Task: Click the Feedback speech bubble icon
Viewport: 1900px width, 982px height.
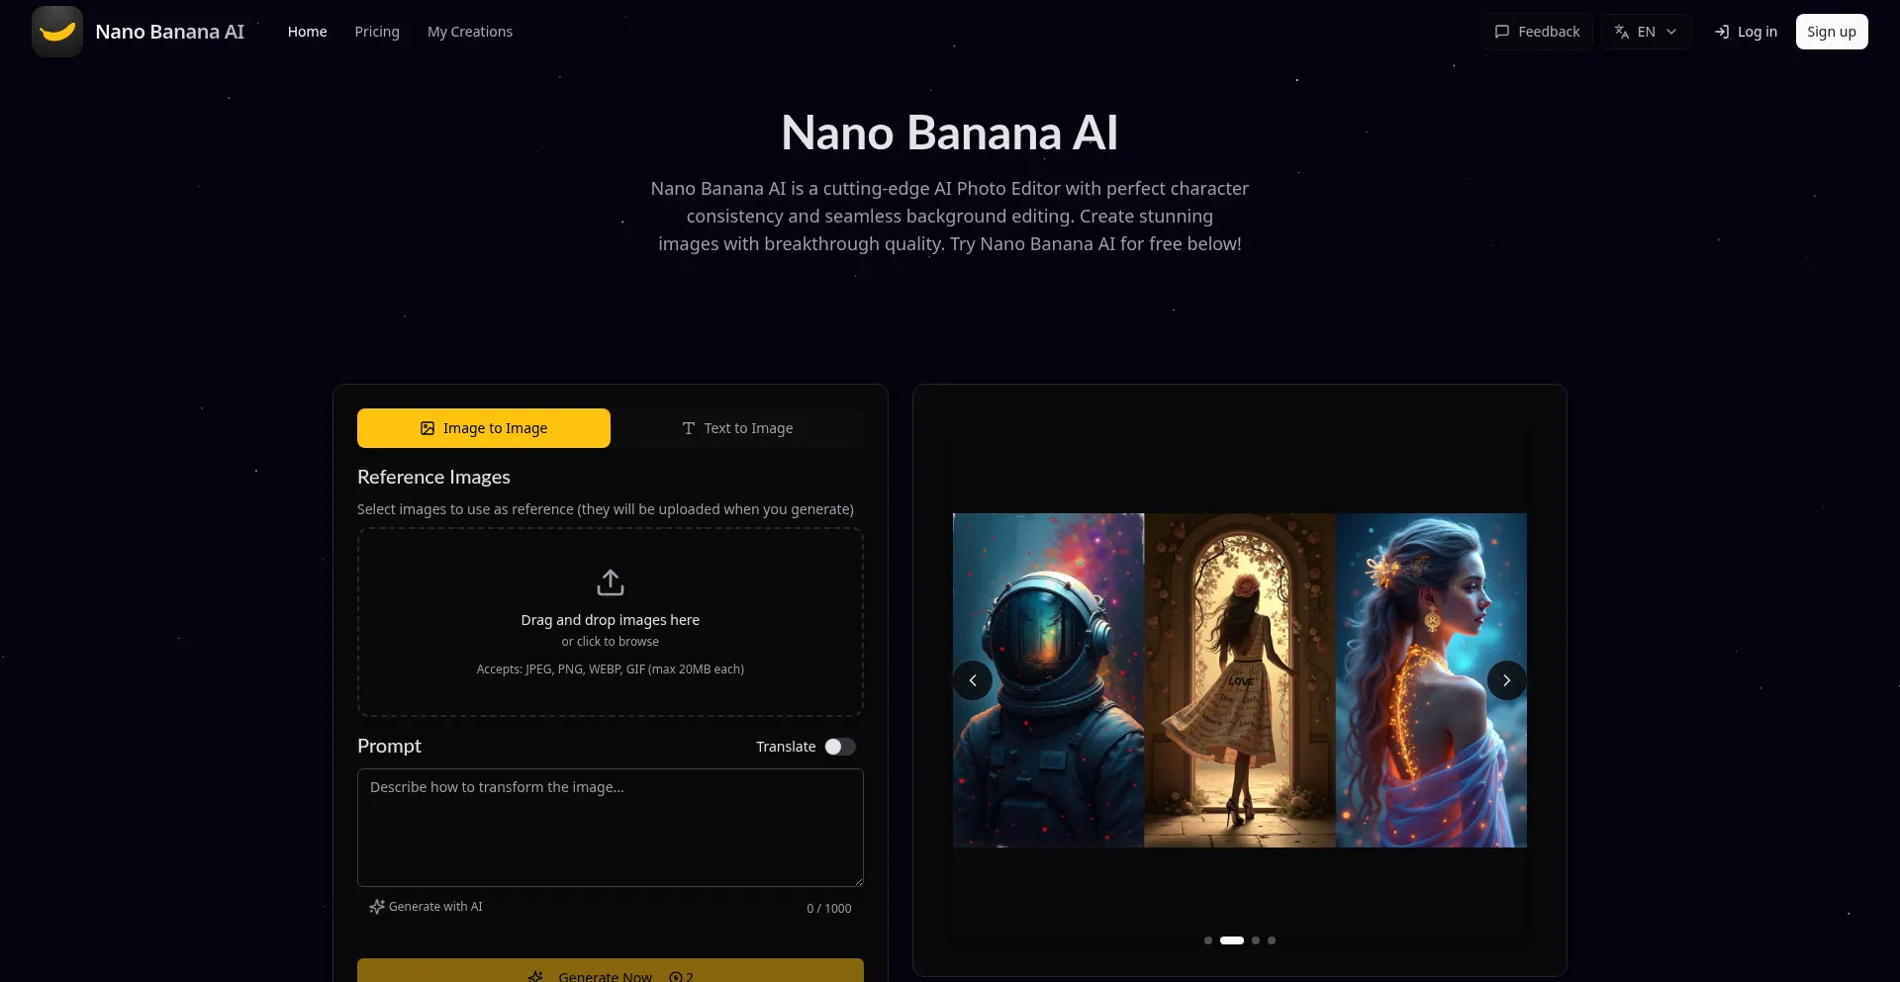Action: coord(1502,32)
